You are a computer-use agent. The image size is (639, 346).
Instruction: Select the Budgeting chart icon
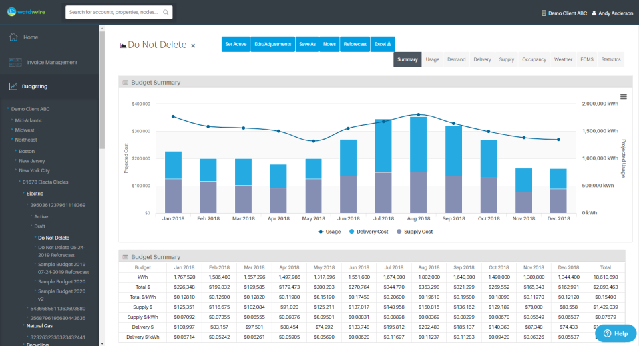tap(13, 86)
